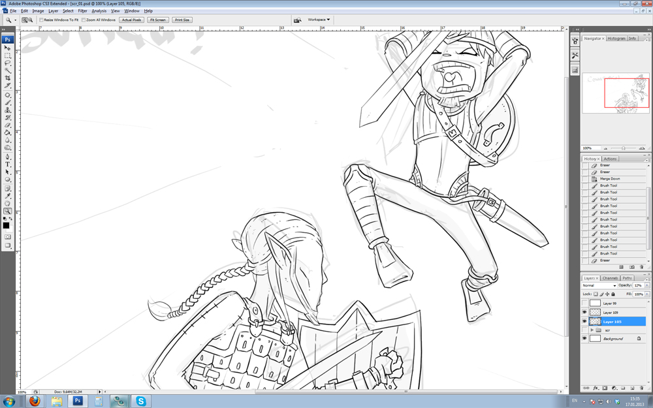Change the screen mode from the toolbox
653x408 pixels.
(7, 245)
